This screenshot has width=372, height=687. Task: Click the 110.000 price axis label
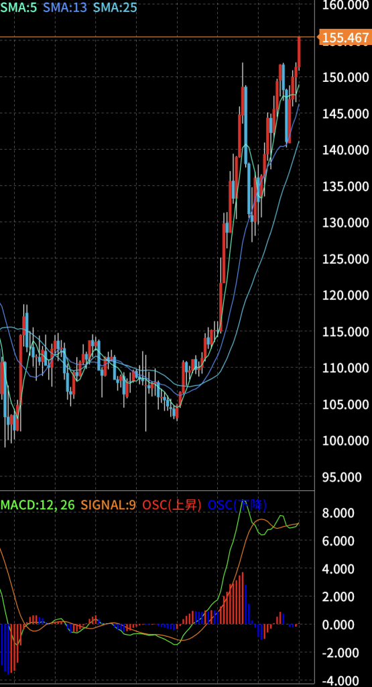[x=345, y=368]
